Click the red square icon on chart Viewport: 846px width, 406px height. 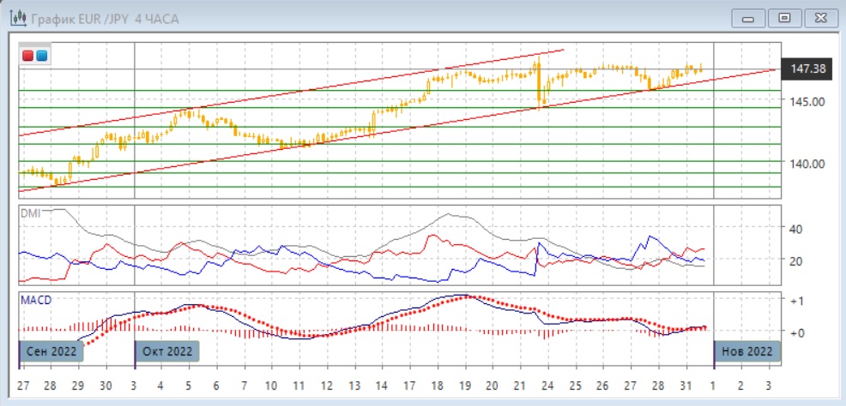coord(28,56)
